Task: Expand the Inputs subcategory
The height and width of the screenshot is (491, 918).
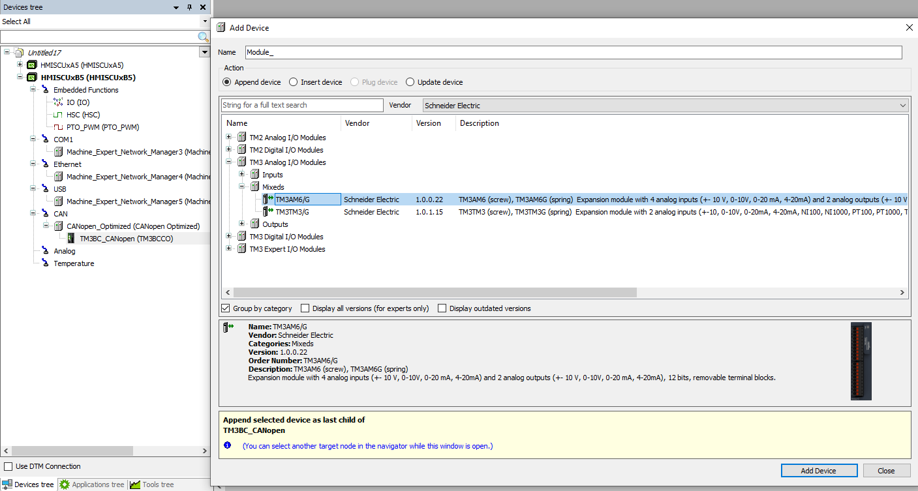Action: 242,175
